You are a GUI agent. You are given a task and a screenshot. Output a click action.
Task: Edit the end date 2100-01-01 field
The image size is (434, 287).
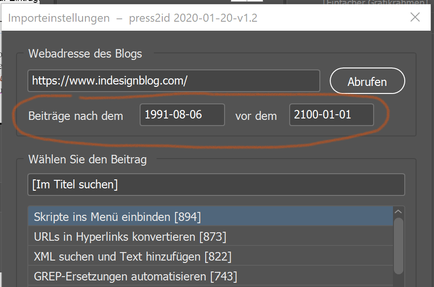pos(332,115)
